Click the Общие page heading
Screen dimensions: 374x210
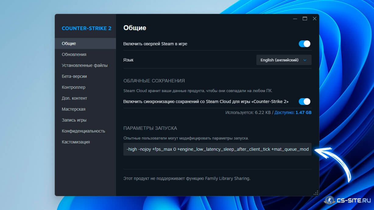pos(135,28)
